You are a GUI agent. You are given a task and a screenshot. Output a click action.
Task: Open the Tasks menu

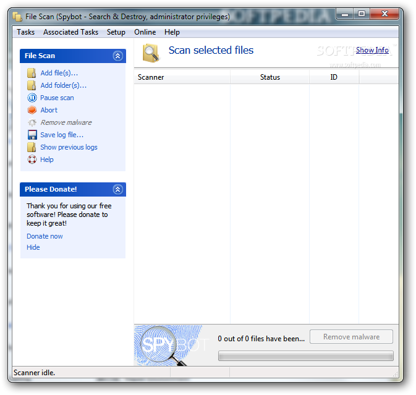pyautogui.click(x=26, y=32)
